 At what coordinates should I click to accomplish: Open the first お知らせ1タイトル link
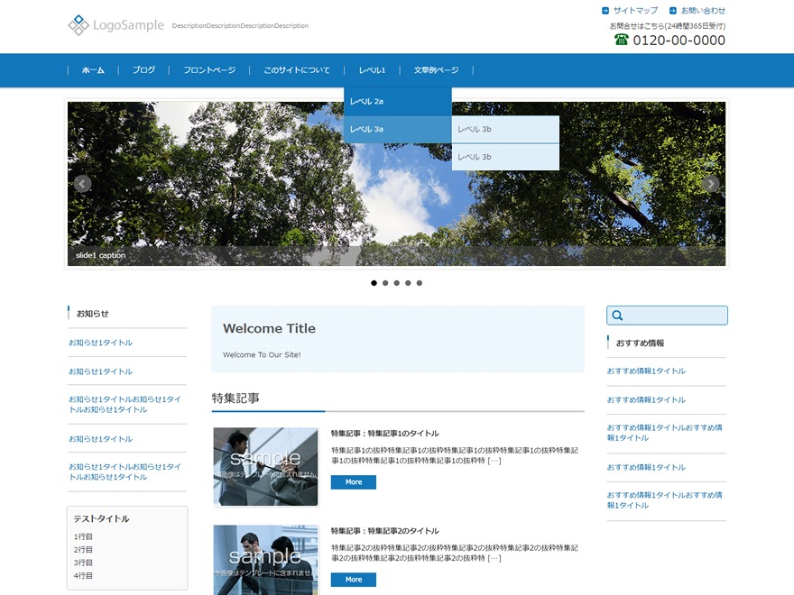101,343
